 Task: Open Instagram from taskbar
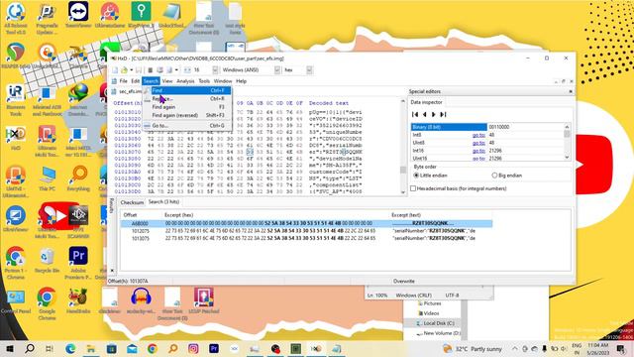click(193, 348)
